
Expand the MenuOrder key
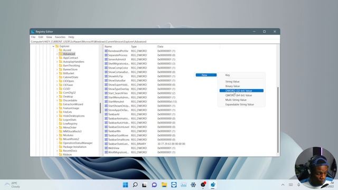57,127
